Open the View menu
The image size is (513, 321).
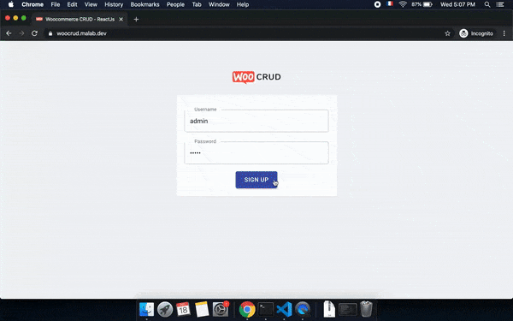(x=91, y=4)
